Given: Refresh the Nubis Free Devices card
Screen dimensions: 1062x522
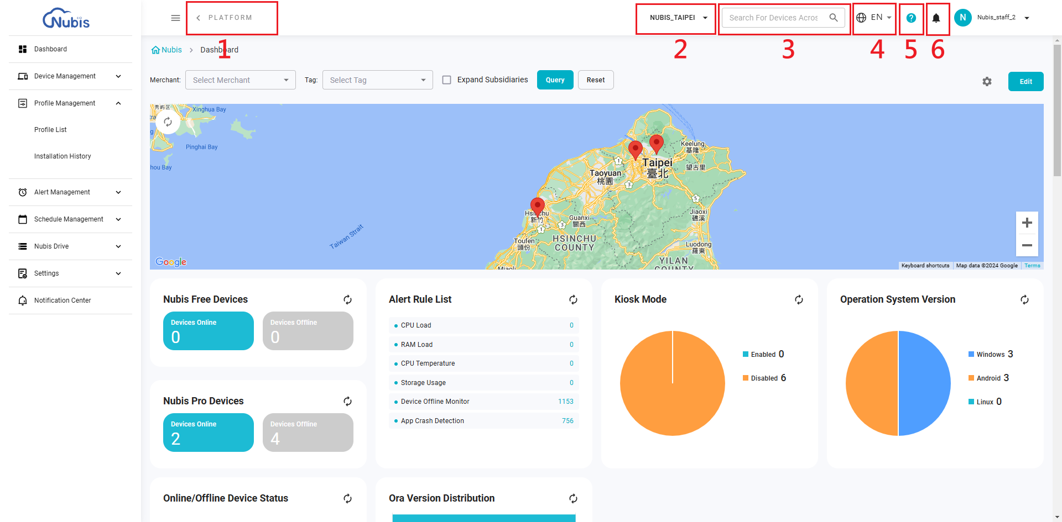Looking at the screenshot, I should click(347, 299).
